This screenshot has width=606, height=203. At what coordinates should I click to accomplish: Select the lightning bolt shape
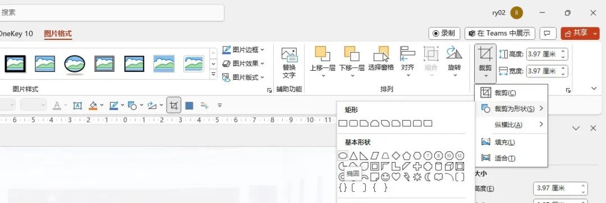coord(407,177)
